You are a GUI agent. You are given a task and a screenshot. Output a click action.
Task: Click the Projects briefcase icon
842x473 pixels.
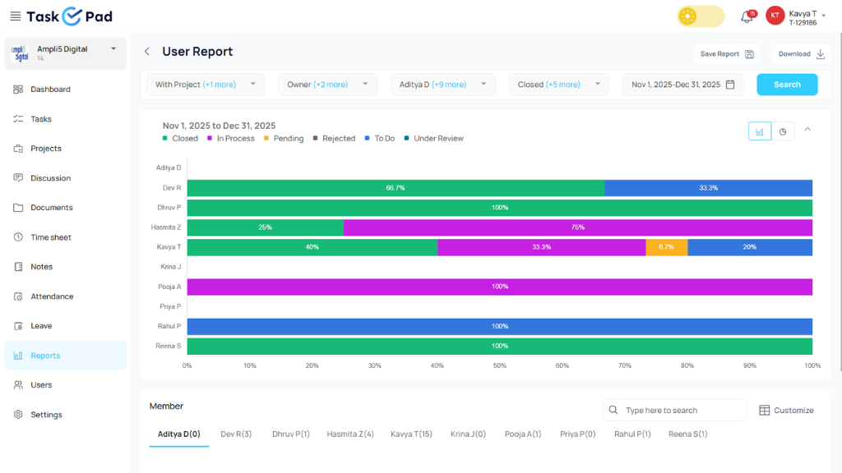click(18, 149)
